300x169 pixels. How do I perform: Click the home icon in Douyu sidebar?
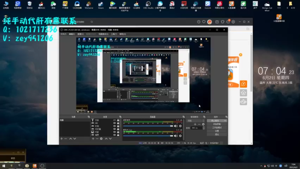click(x=243, y=93)
